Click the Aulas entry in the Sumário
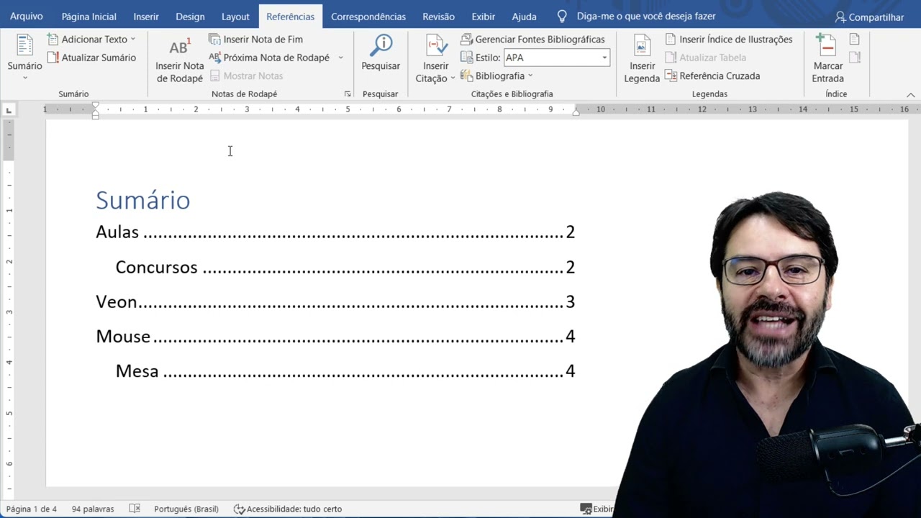Screen dimensions: 921x518 pos(335,232)
